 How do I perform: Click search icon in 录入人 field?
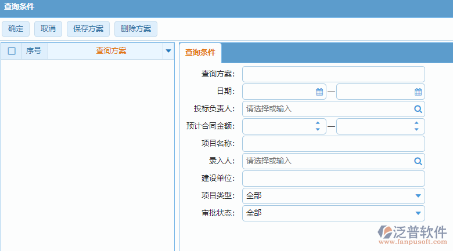pyautogui.click(x=418, y=161)
